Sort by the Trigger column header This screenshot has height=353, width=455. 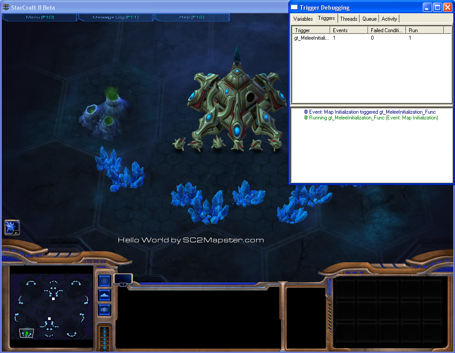pyautogui.click(x=311, y=30)
